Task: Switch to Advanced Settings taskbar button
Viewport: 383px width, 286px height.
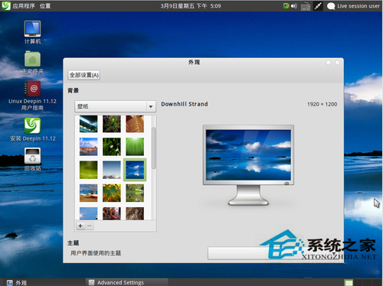Action: pos(127,282)
